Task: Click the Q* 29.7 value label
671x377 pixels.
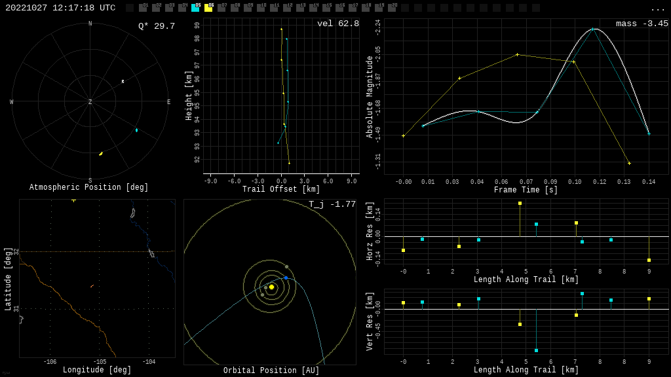Action: (x=156, y=26)
